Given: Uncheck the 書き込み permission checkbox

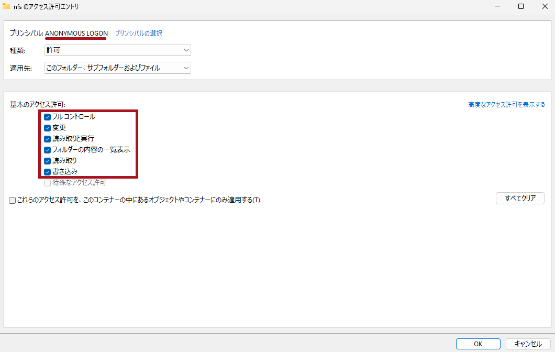Looking at the screenshot, I should coord(47,172).
